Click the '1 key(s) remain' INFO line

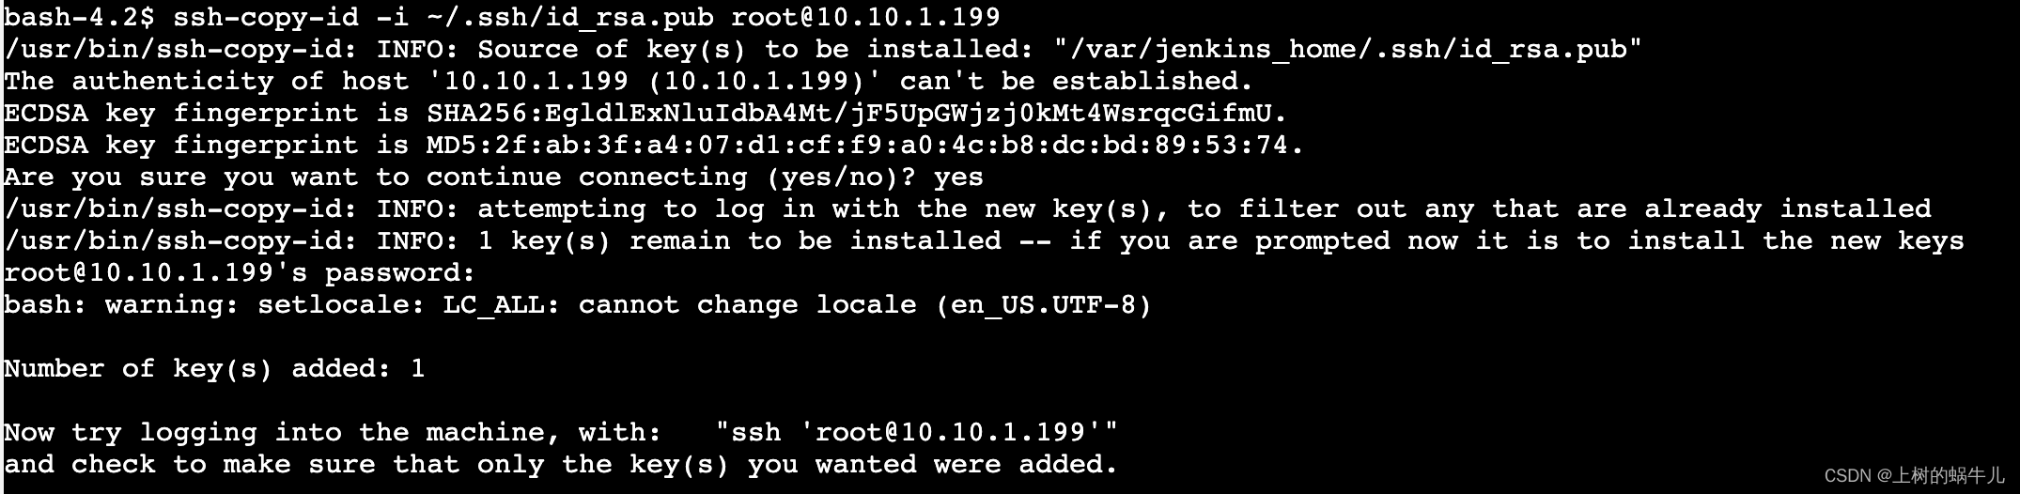tap(984, 241)
